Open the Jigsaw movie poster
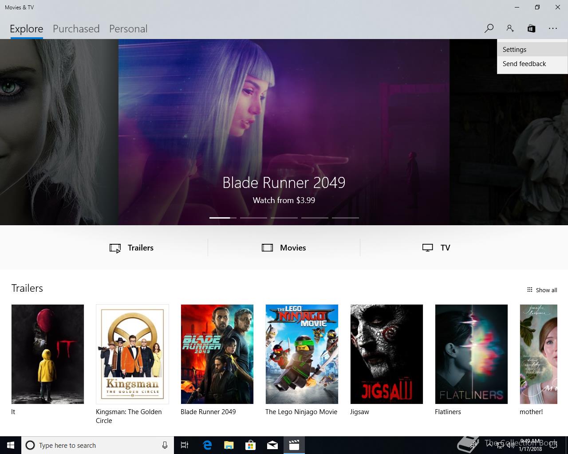 click(x=387, y=354)
